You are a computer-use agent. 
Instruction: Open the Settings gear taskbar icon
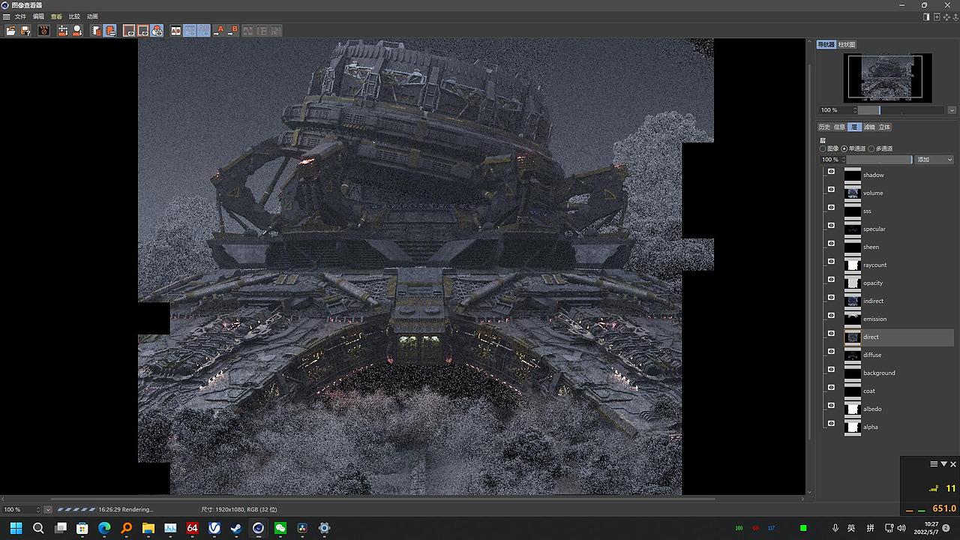coord(324,528)
